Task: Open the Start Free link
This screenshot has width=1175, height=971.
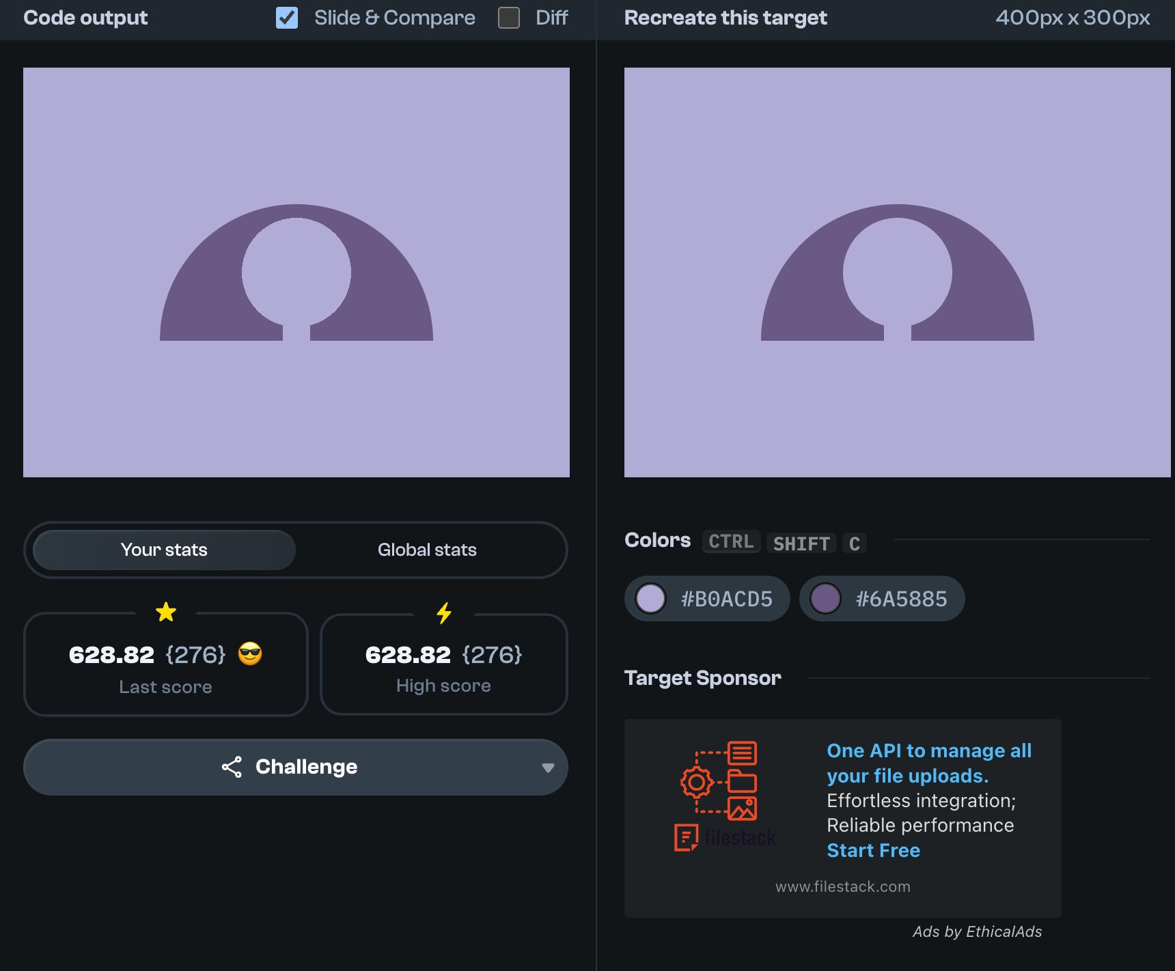Action: [x=873, y=850]
